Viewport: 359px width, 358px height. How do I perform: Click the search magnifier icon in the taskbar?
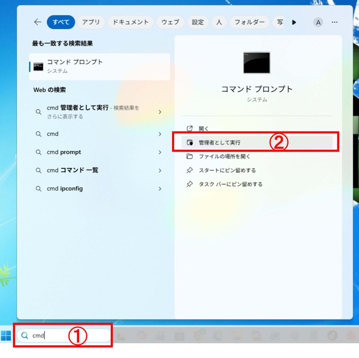point(24,336)
